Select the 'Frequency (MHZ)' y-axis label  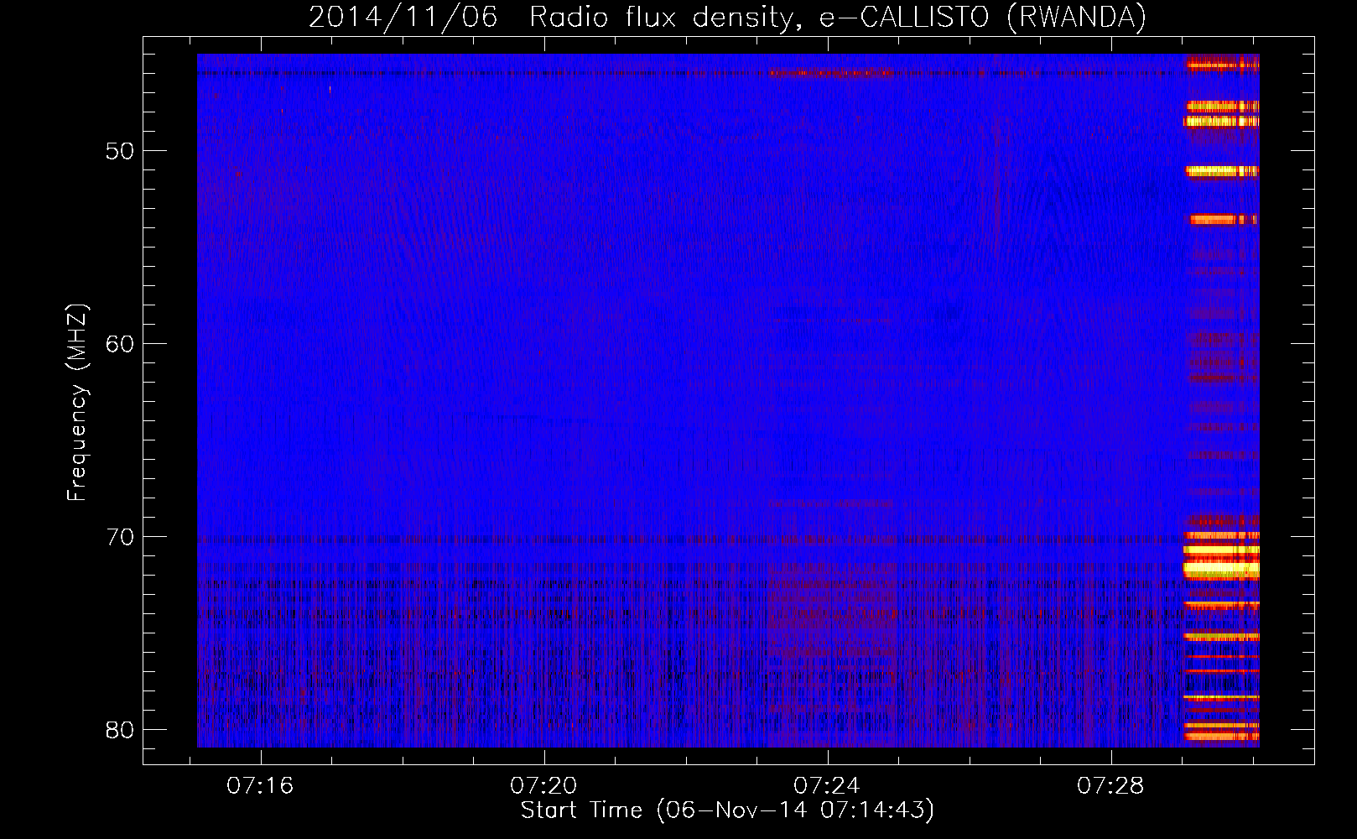tap(76, 403)
